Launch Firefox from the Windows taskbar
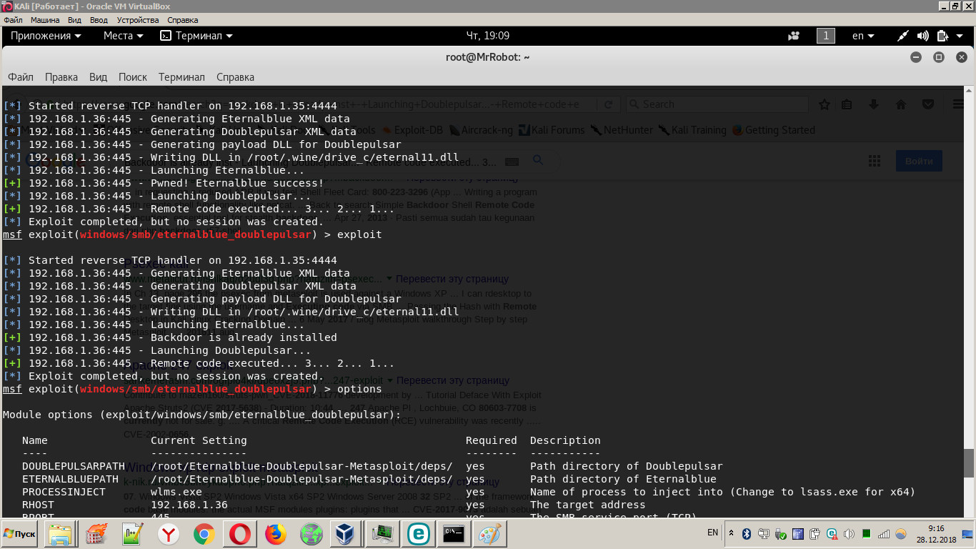 [275, 534]
